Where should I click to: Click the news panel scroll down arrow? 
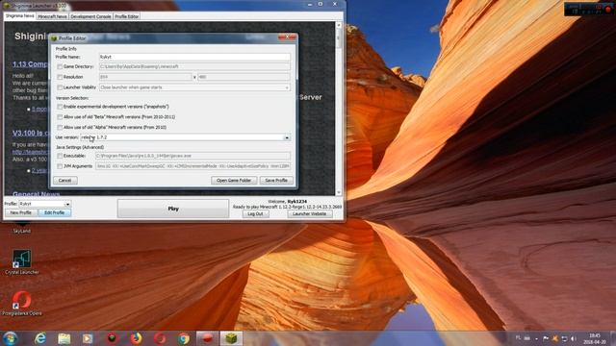pyautogui.click(x=339, y=192)
